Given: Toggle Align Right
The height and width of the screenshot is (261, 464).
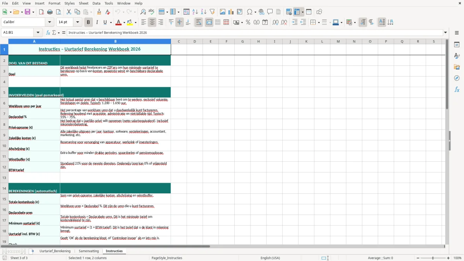Looking at the screenshot, I should [160, 22].
